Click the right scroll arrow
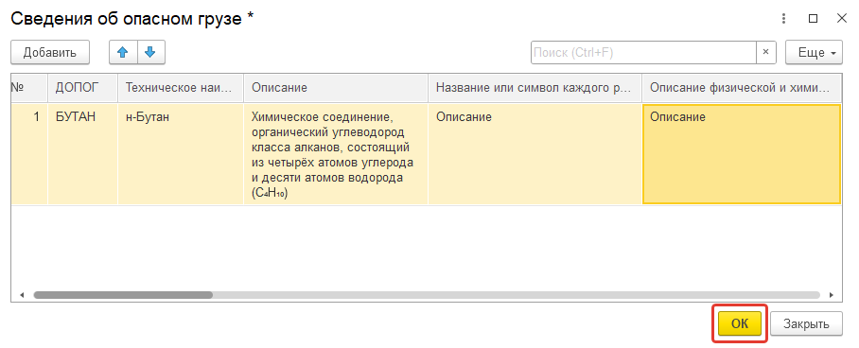 pos(831,295)
